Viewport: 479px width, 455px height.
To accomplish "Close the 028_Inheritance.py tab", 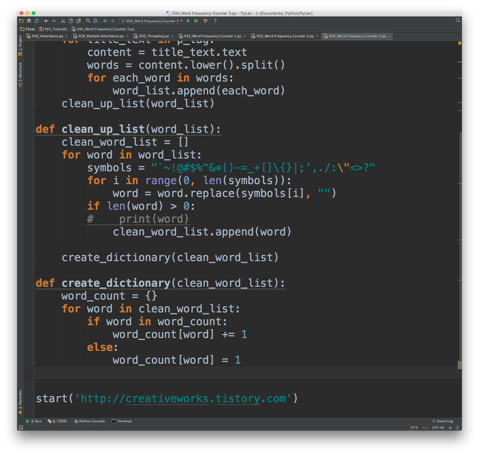I will click(x=66, y=36).
